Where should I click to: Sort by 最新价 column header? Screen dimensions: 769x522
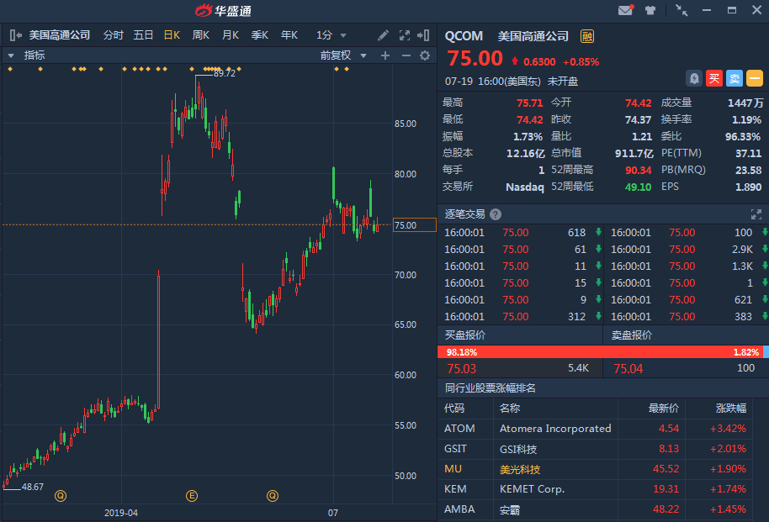coord(664,409)
